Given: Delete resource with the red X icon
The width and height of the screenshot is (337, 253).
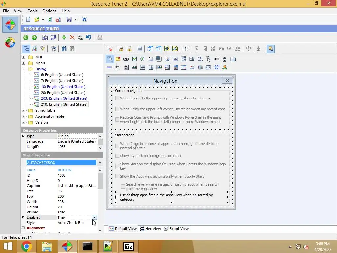Looking at the screenshot, I should click(72, 37).
